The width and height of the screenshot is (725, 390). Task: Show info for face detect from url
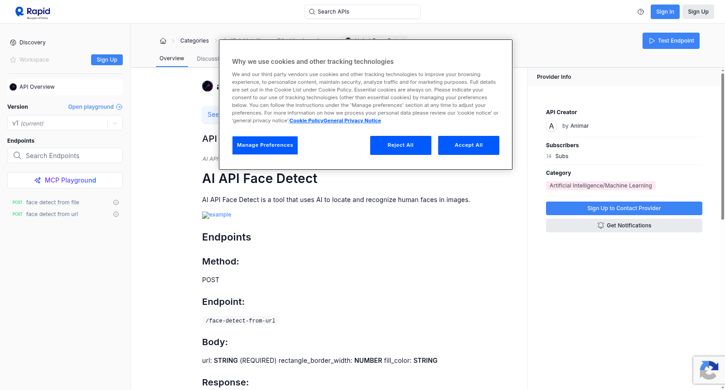[x=116, y=214]
